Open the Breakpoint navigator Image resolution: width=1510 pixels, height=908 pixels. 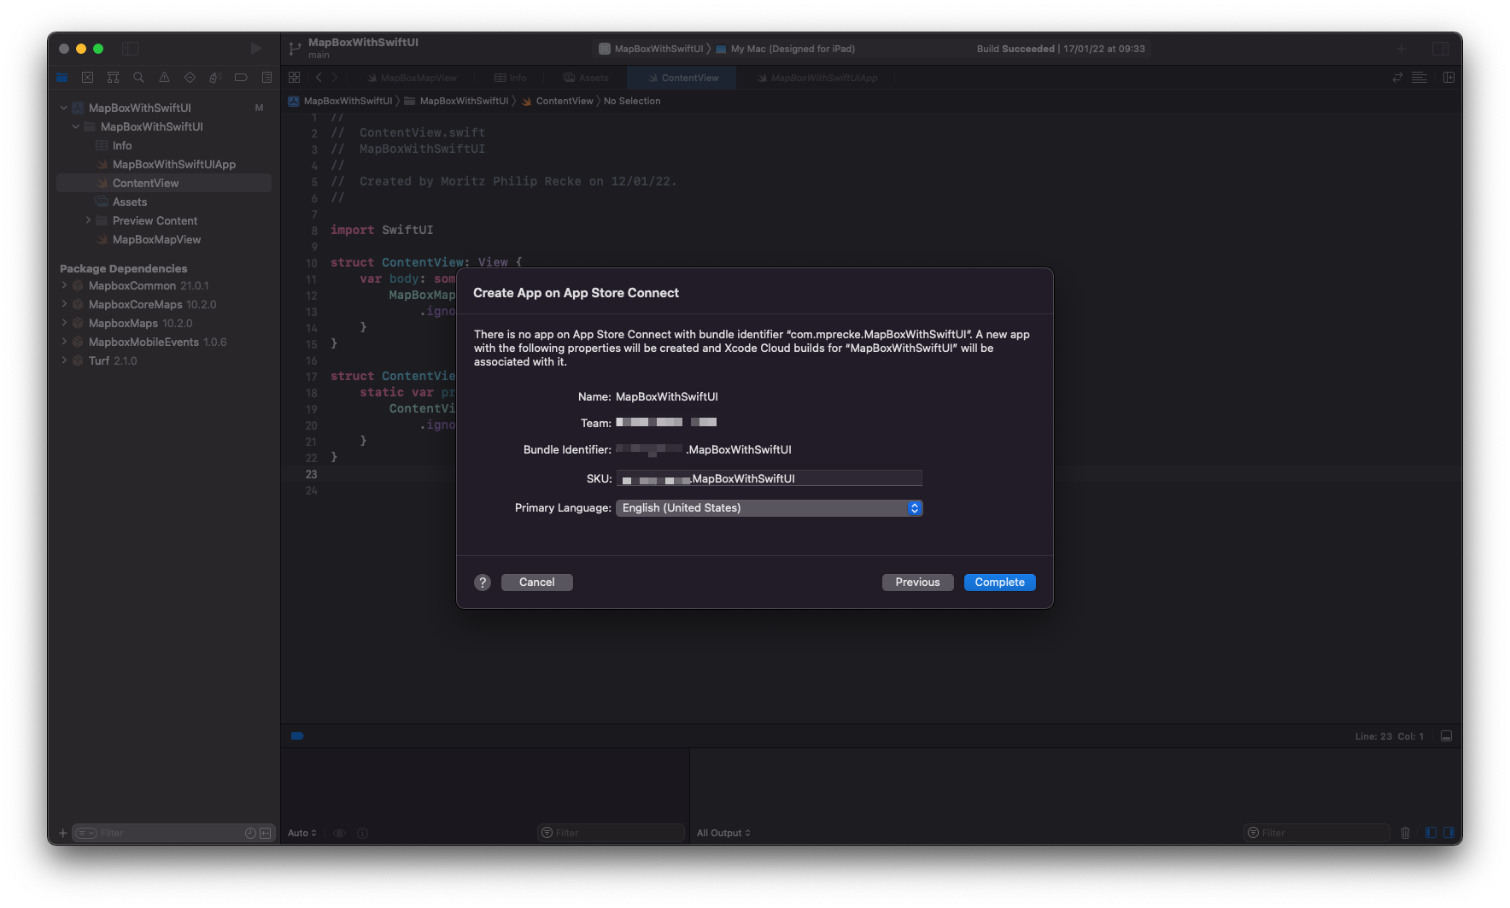pos(241,78)
